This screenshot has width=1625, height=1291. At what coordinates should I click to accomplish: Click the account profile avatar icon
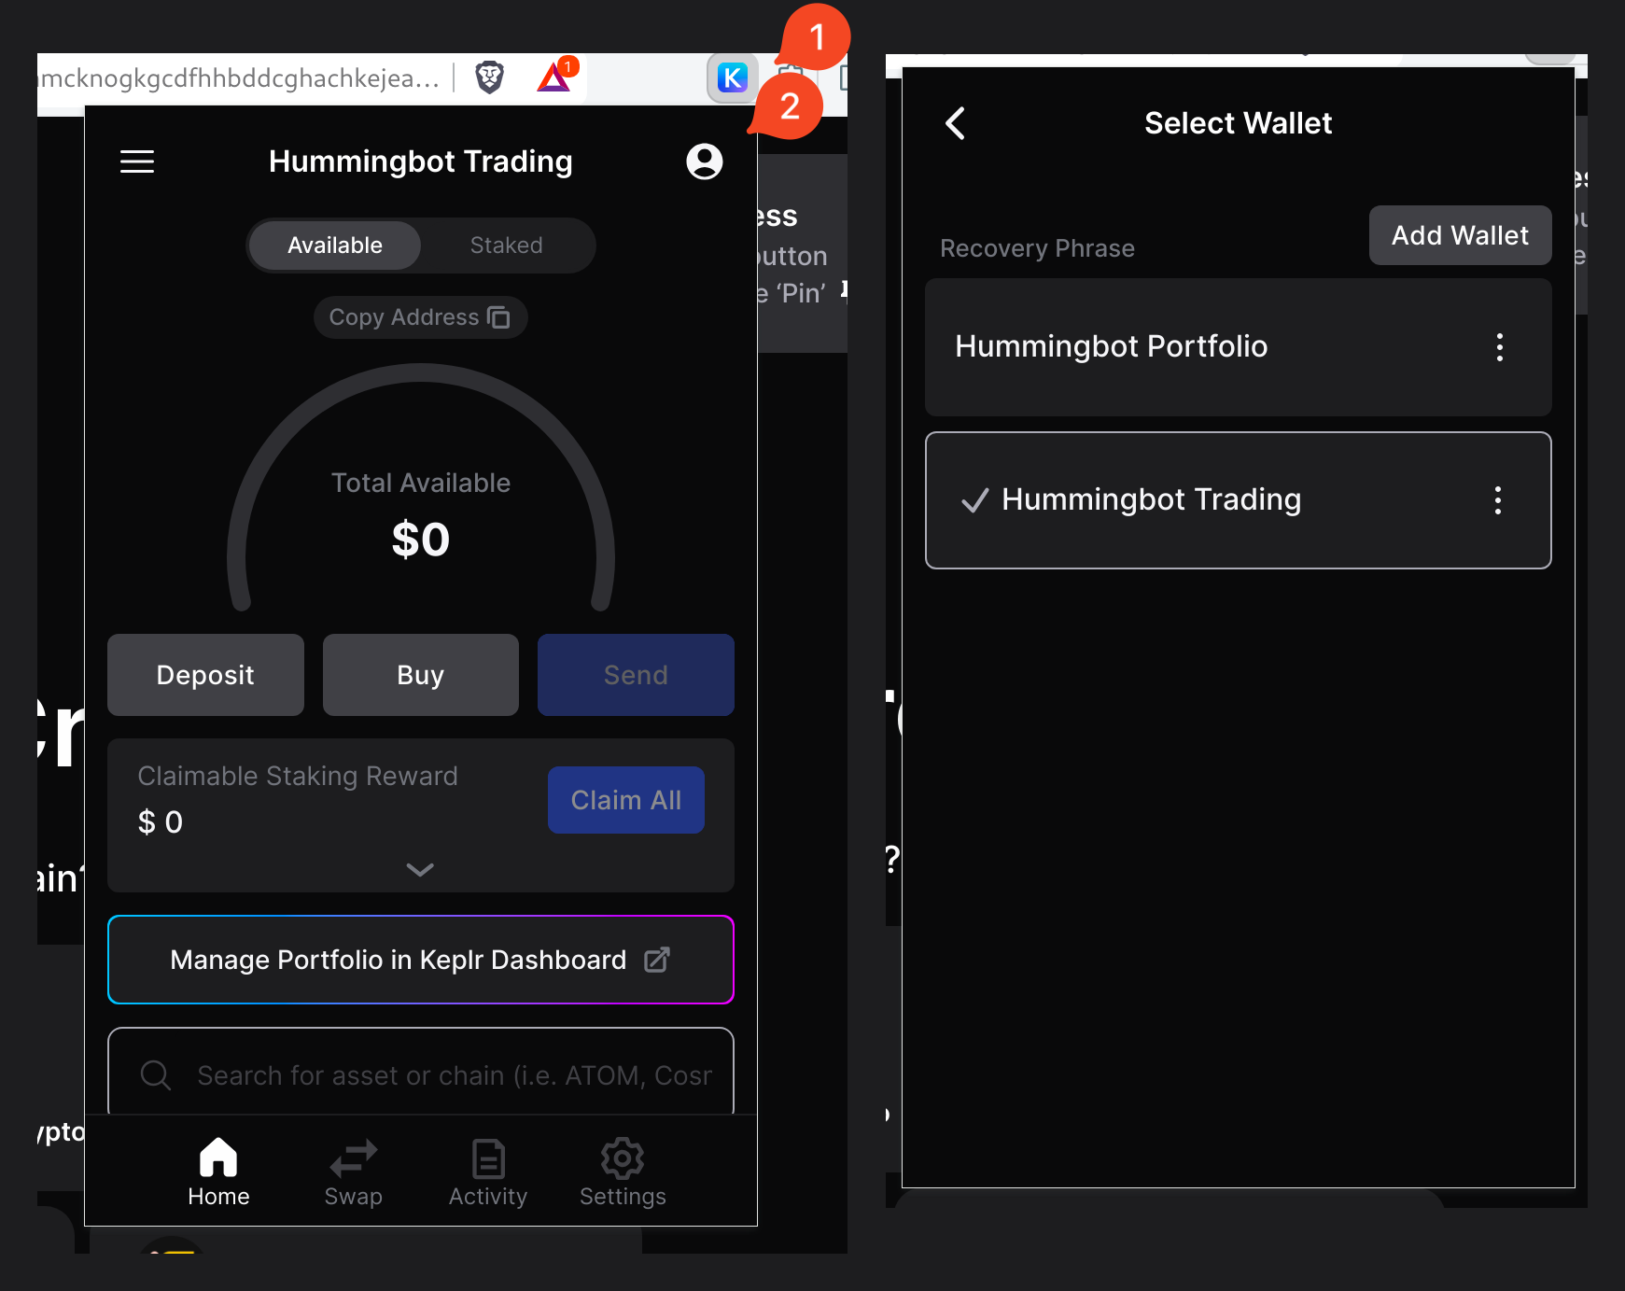click(x=704, y=161)
